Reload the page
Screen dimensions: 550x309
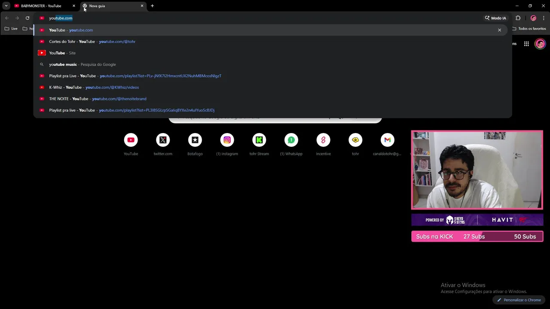[27, 18]
